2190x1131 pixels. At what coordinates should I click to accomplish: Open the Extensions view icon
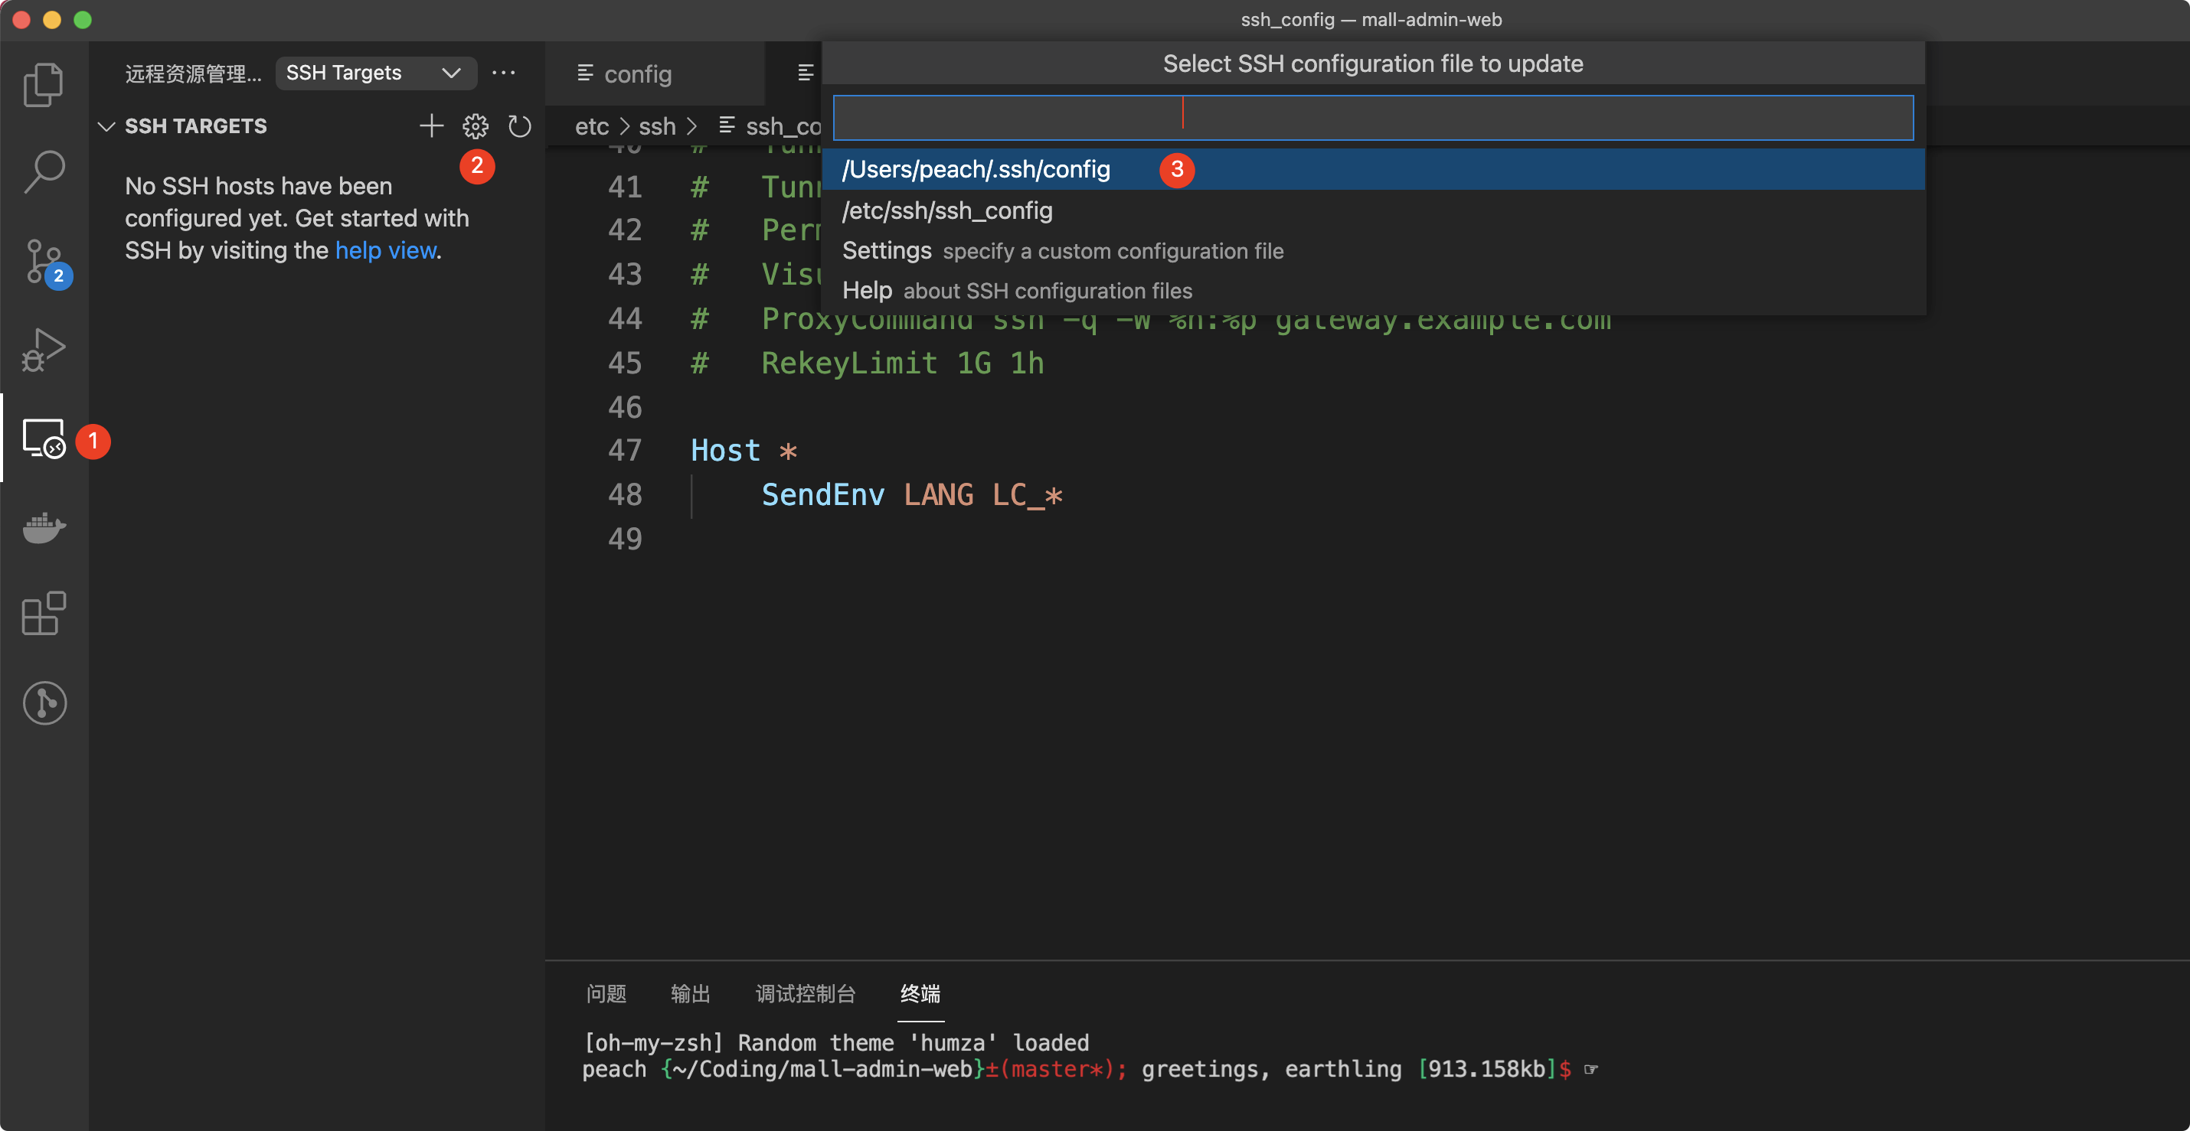(44, 614)
